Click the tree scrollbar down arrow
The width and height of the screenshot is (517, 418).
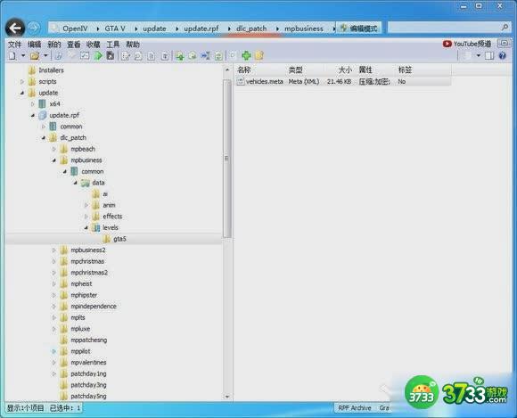[226, 397]
